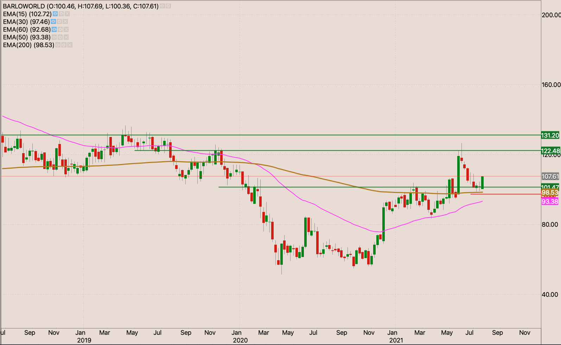561x345 pixels.
Task: Click the 131.20 horizontal line price label
Action: 550,136
